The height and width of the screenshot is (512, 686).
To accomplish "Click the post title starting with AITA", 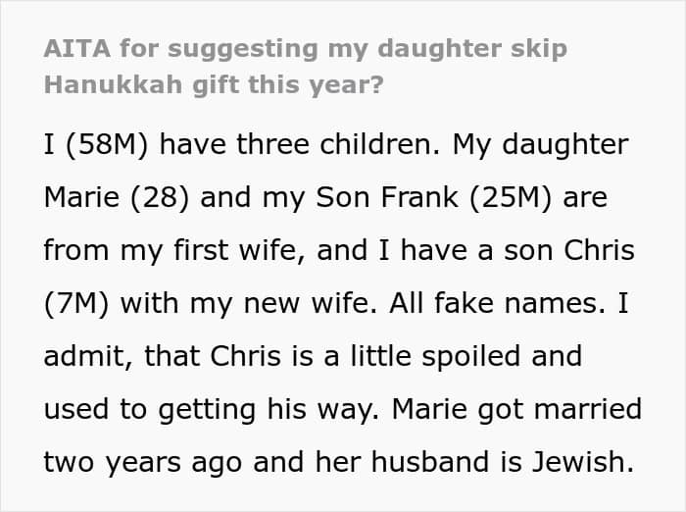I will click(305, 49).
